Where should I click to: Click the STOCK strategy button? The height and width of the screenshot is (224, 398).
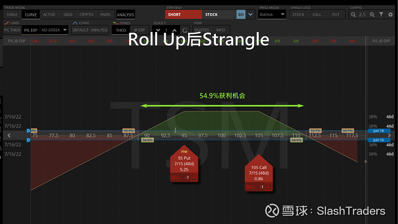point(219,14)
